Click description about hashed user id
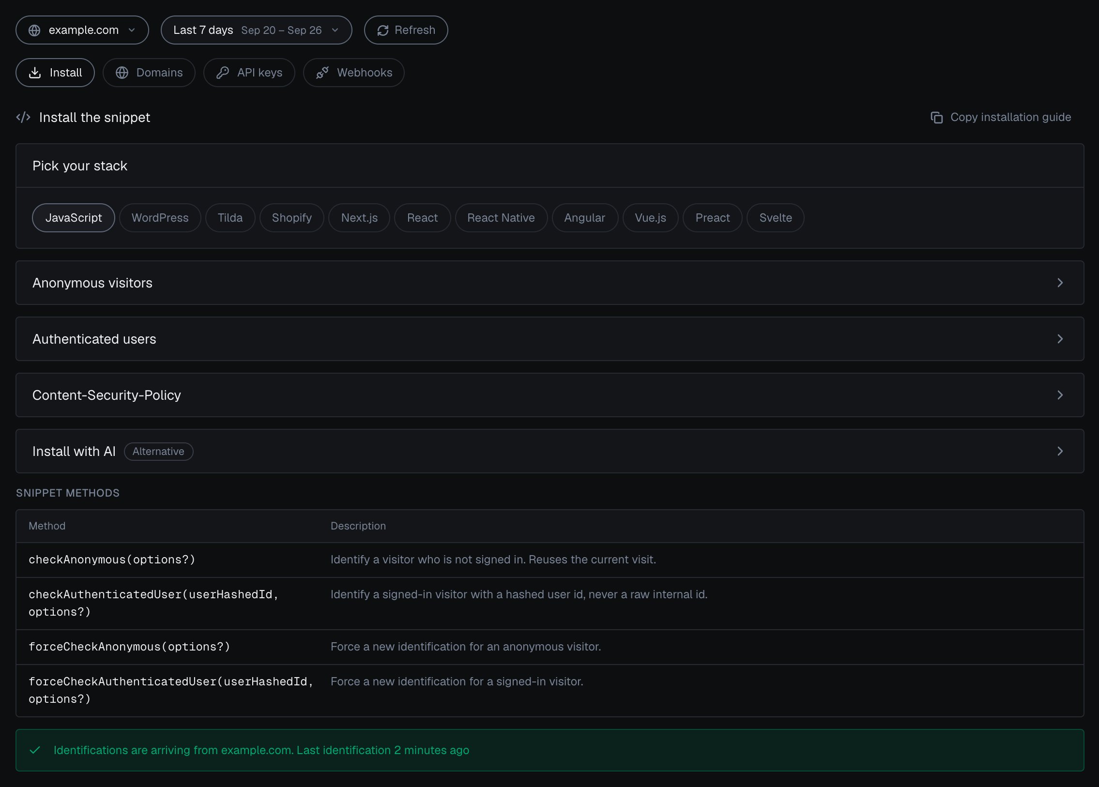This screenshot has height=787, width=1099. (519, 595)
